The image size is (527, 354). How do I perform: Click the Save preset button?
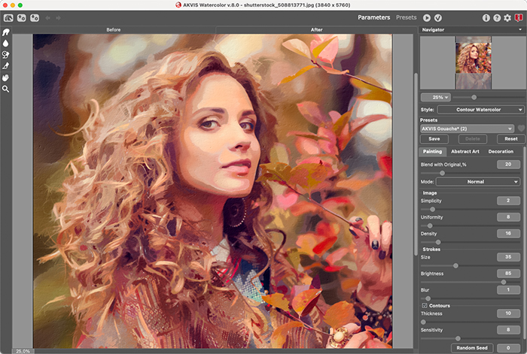click(x=434, y=139)
